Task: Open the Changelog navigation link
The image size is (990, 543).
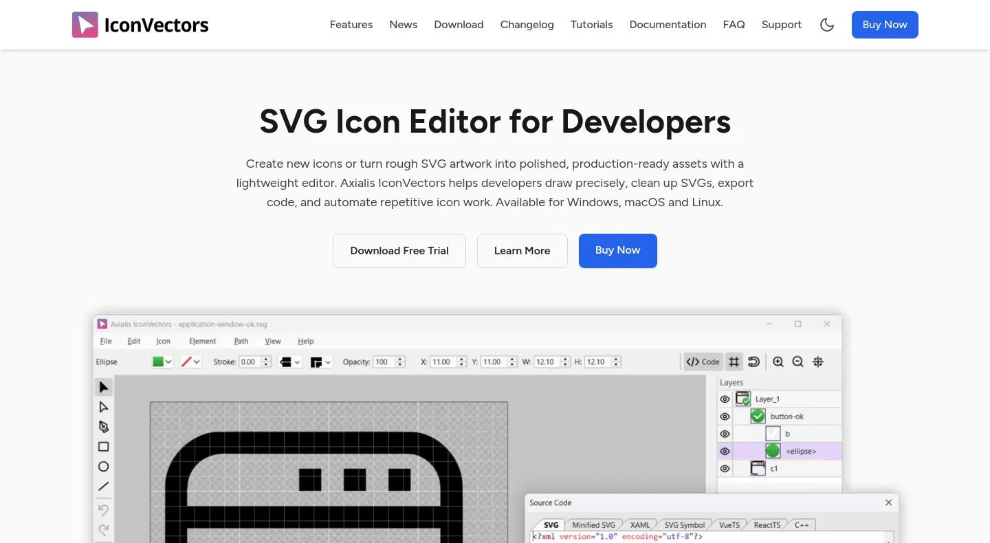Action: (527, 25)
